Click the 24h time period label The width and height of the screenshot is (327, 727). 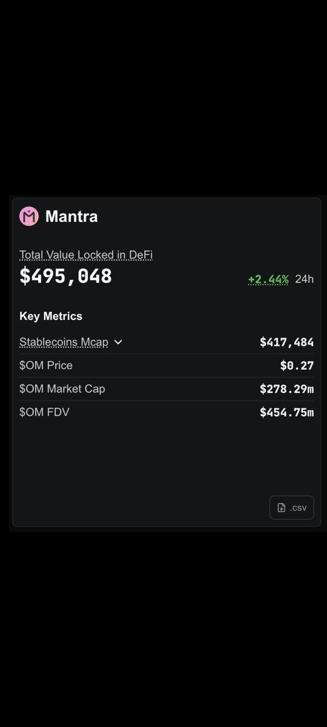tap(305, 279)
